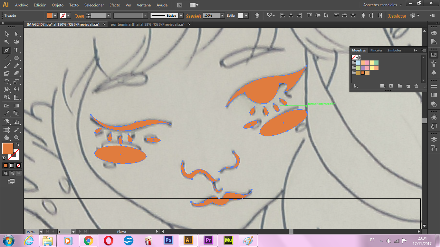Open the Layers panel icon in dock
Image resolution: width=440 pixels, height=247 pixels.
[x=434, y=139]
